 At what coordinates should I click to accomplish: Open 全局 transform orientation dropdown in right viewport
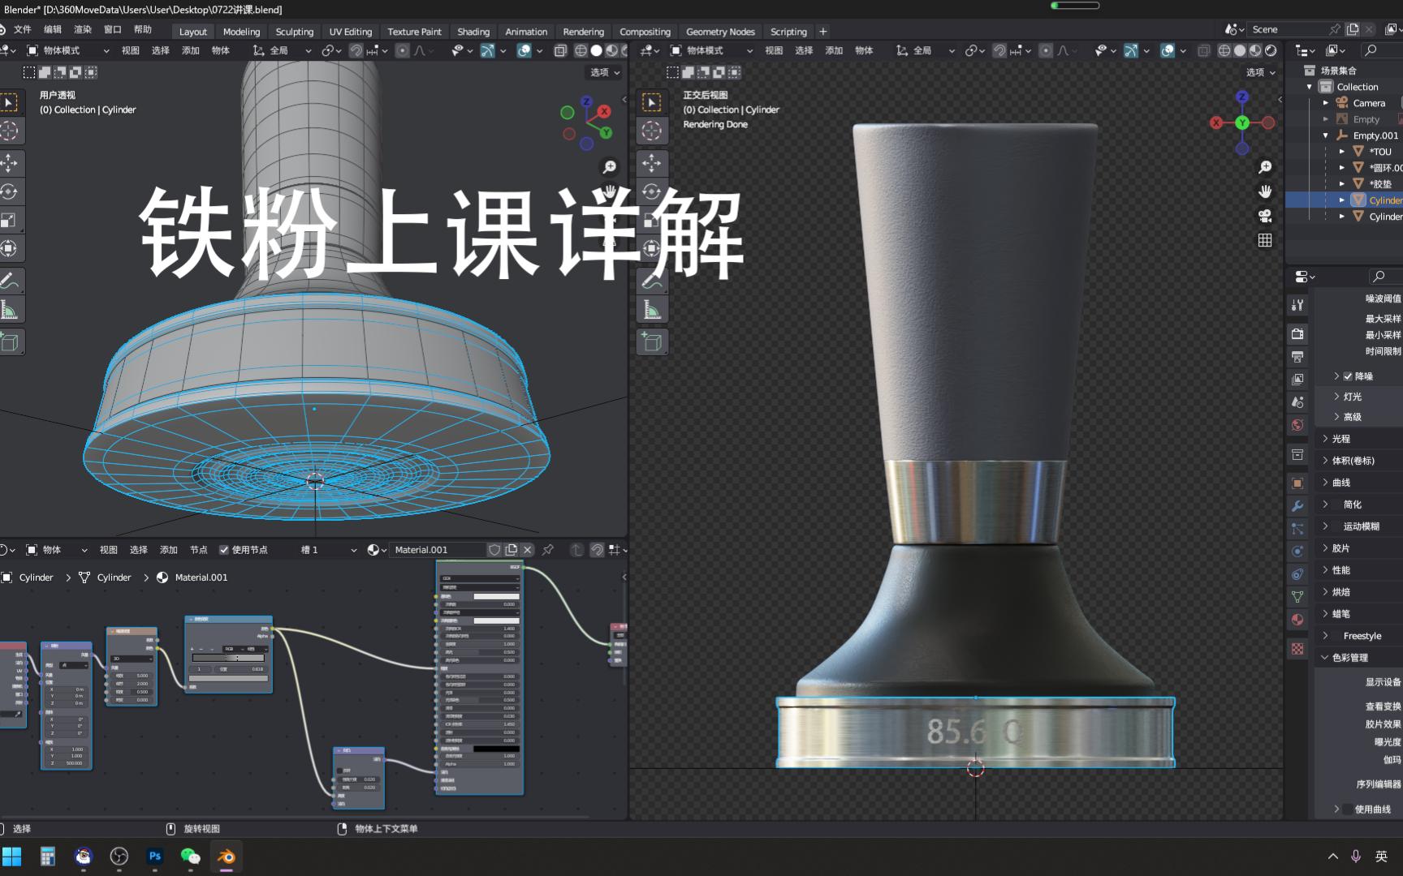click(x=926, y=50)
